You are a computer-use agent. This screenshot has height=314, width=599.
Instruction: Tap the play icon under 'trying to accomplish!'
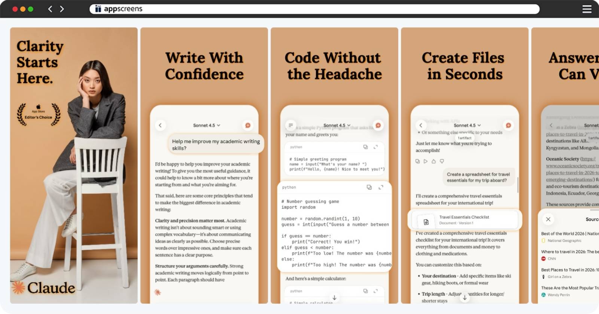pos(426,161)
